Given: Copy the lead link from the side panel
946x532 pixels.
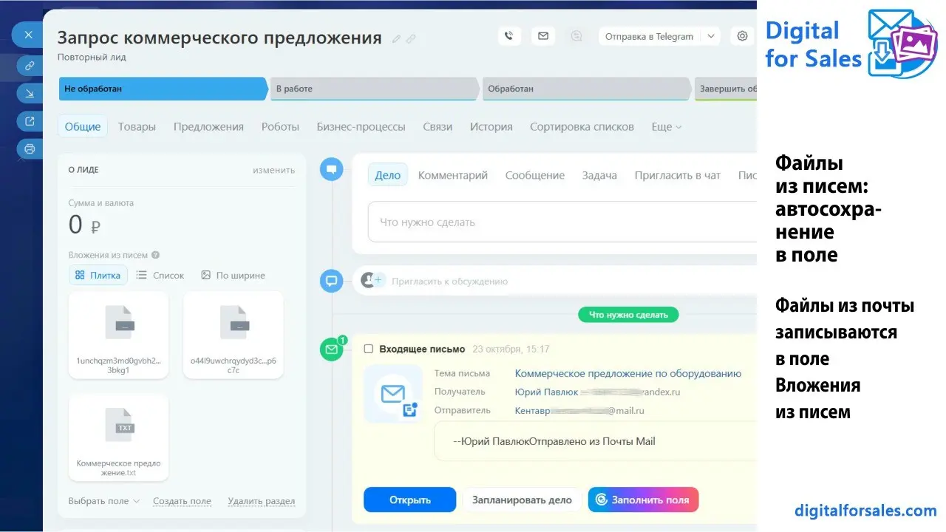Looking at the screenshot, I should [30, 66].
